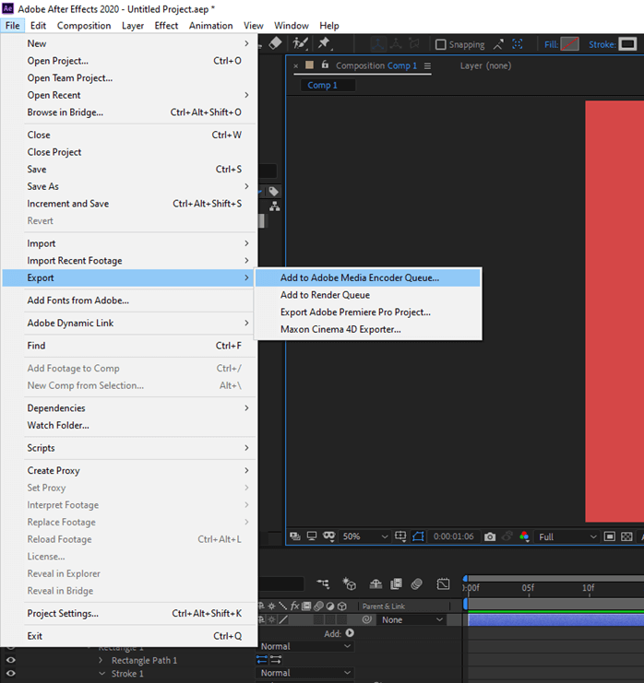Enable Frame Blending icon in timeline
The width and height of the screenshot is (644, 683).
click(396, 583)
